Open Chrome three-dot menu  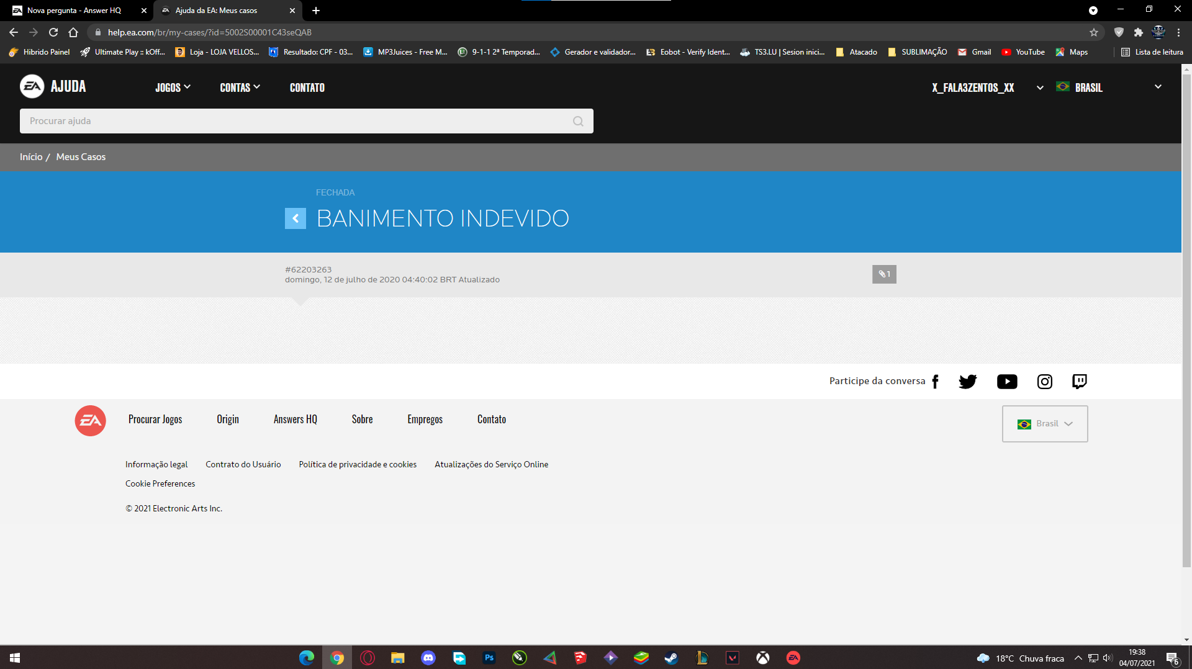1178,32
